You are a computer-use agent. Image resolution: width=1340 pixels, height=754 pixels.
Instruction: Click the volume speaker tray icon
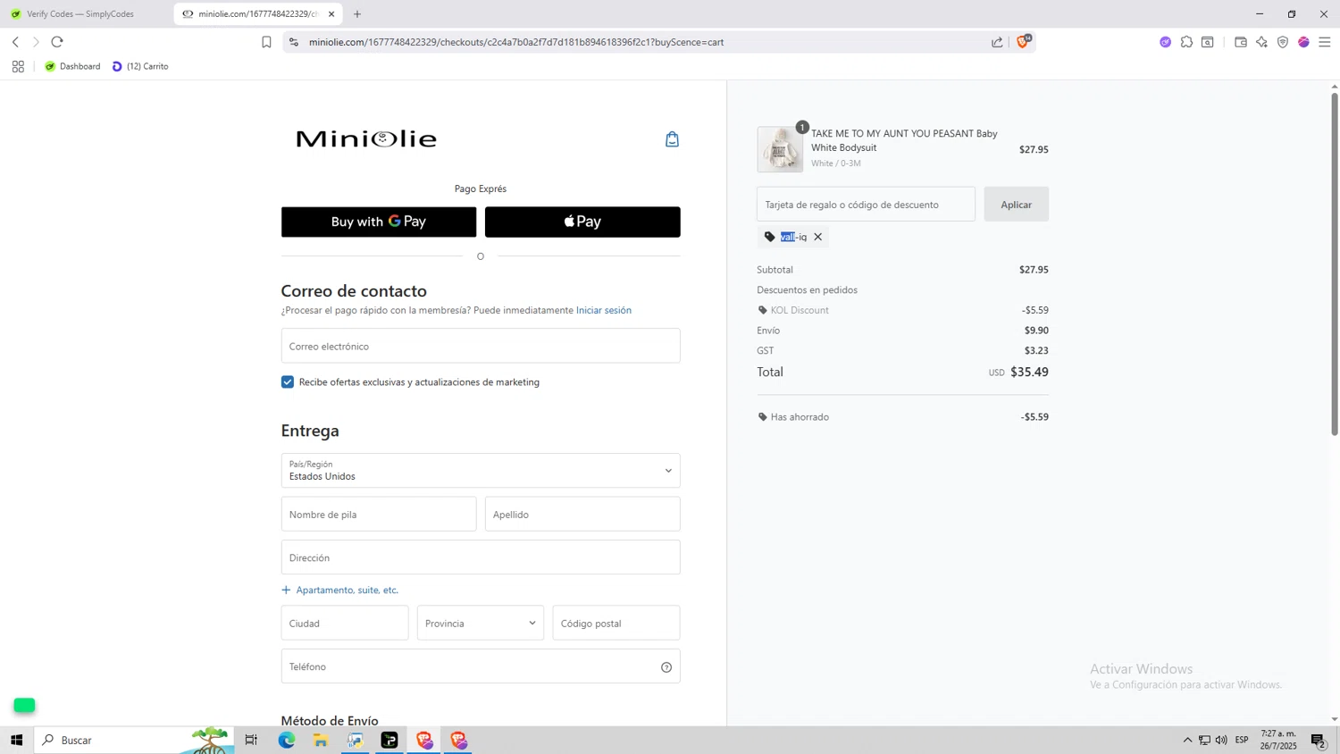(x=1221, y=740)
